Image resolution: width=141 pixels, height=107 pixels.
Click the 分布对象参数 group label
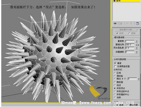120,59
